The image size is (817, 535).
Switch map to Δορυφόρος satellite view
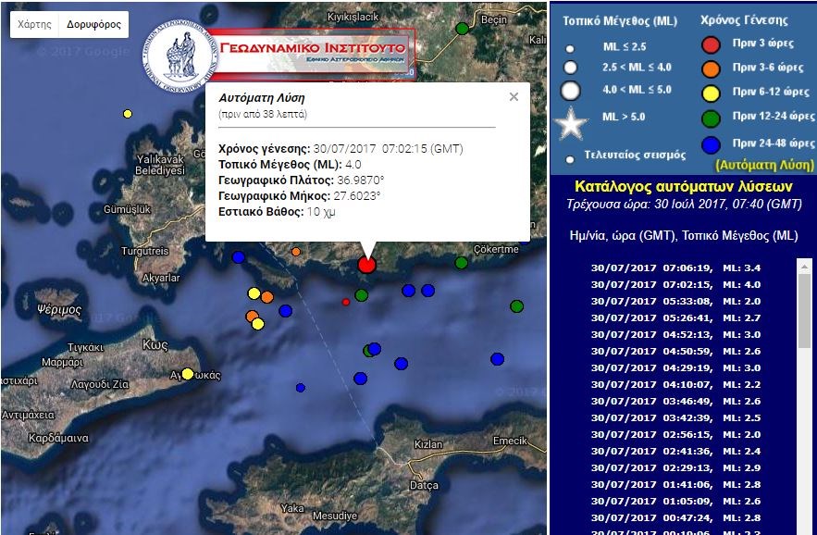(94, 25)
